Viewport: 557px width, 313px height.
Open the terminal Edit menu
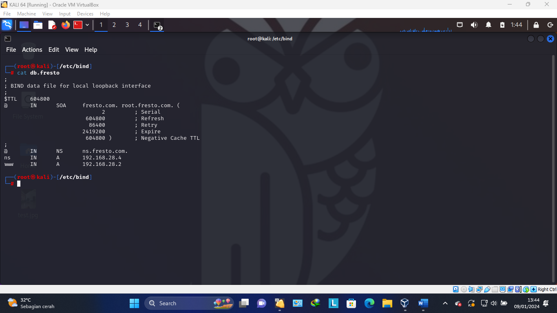point(54,50)
